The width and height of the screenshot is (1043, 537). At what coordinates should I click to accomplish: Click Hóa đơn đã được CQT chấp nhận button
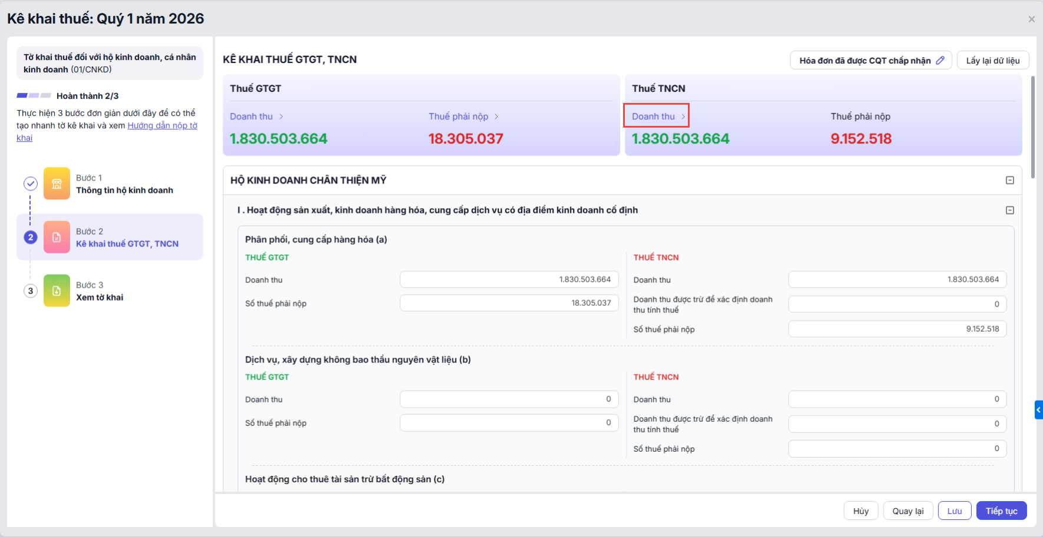(x=870, y=60)
